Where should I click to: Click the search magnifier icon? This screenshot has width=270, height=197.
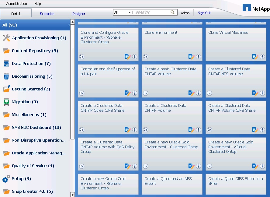[x=173, y=12]
